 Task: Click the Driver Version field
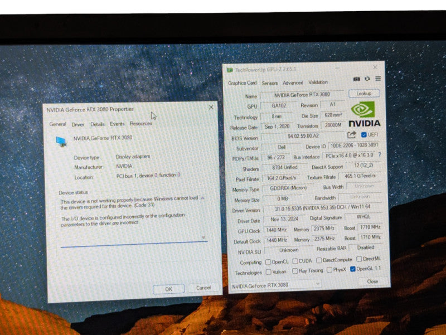tap(323, 208)
